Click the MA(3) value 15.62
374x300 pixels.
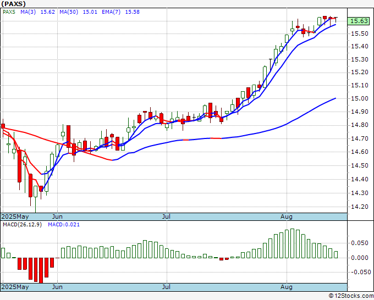pyautogui.click(x=48, y=12)
